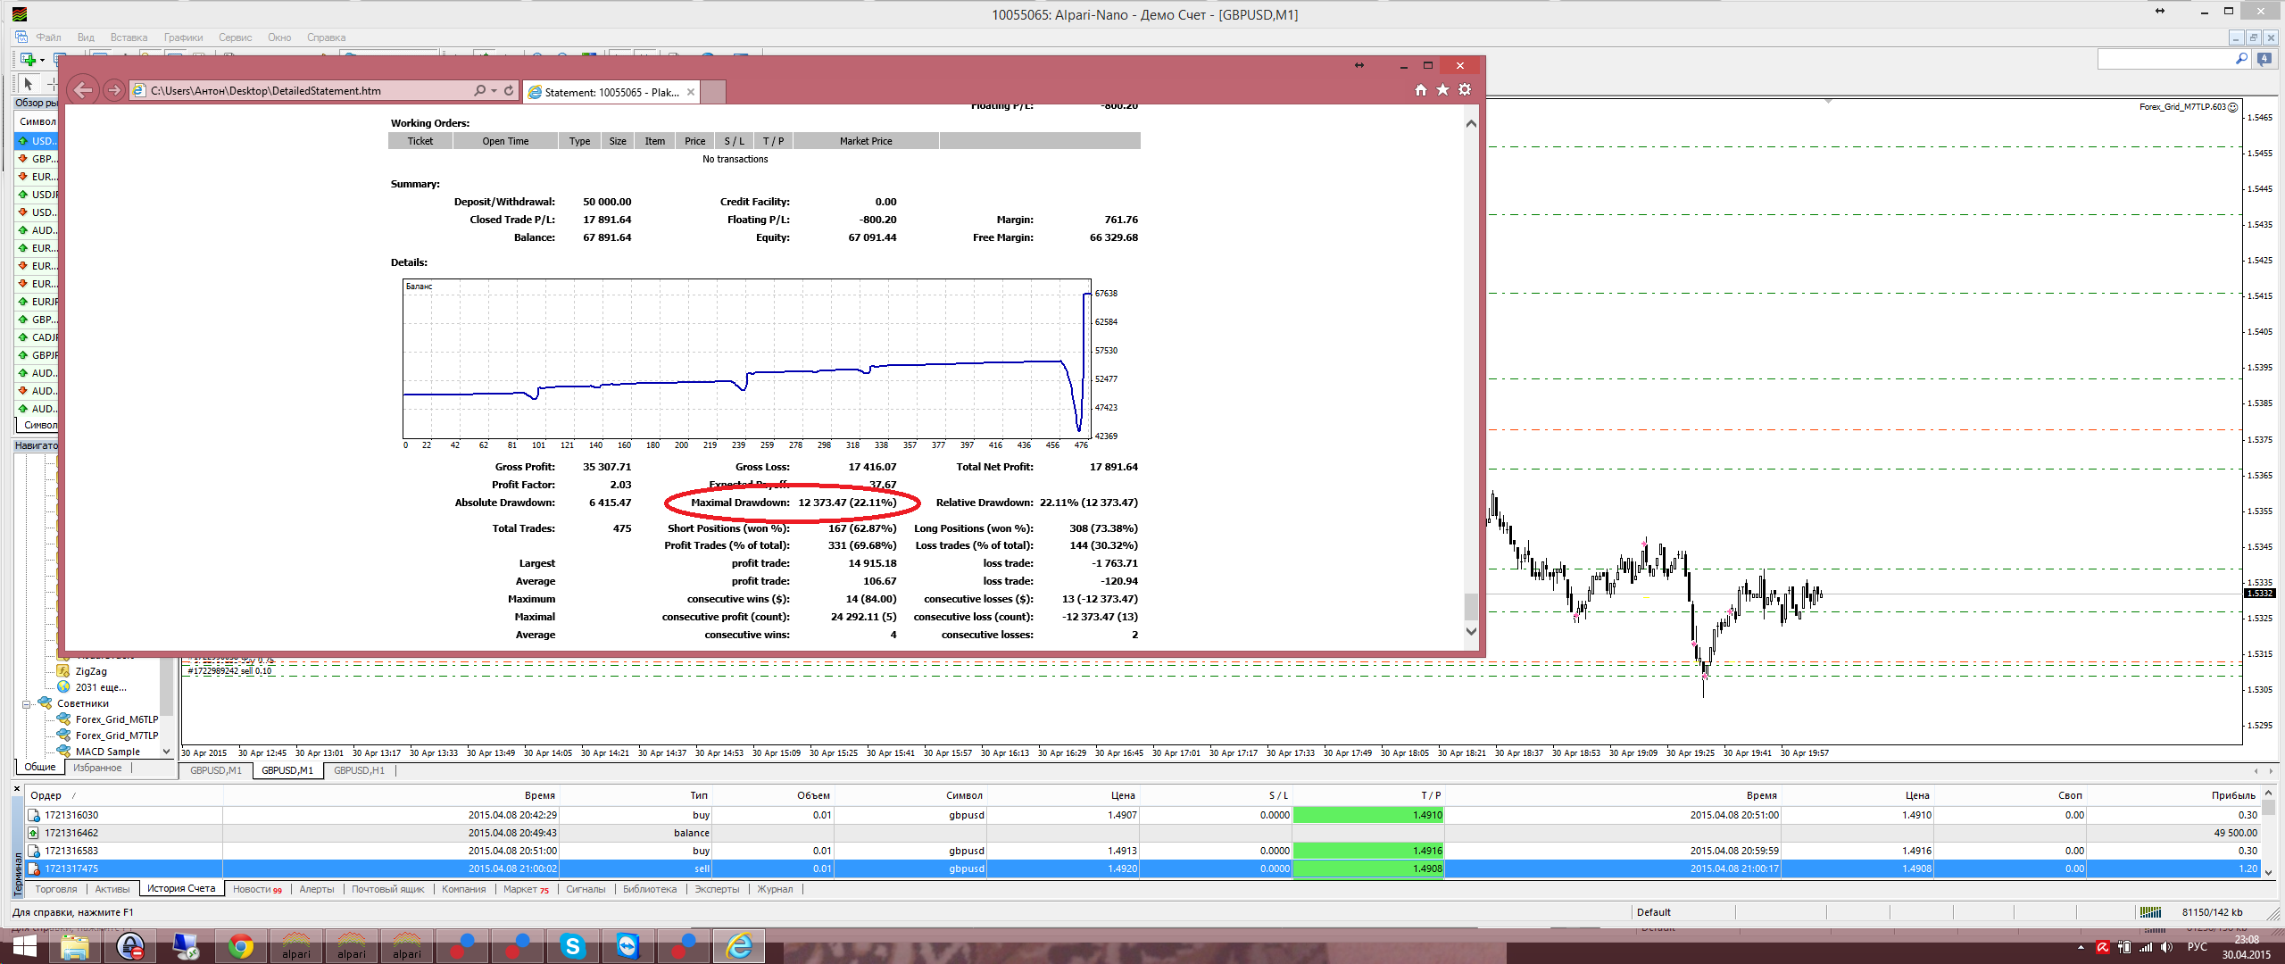This screenshot has width=2285, height=964.
Task: Select the cursor arrow tool
Action: coord(29,83)
